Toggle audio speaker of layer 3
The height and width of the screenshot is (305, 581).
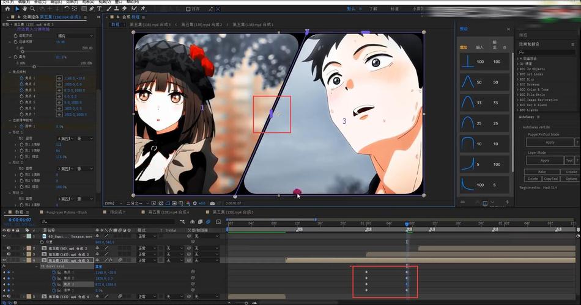click(x=9, y=254)
